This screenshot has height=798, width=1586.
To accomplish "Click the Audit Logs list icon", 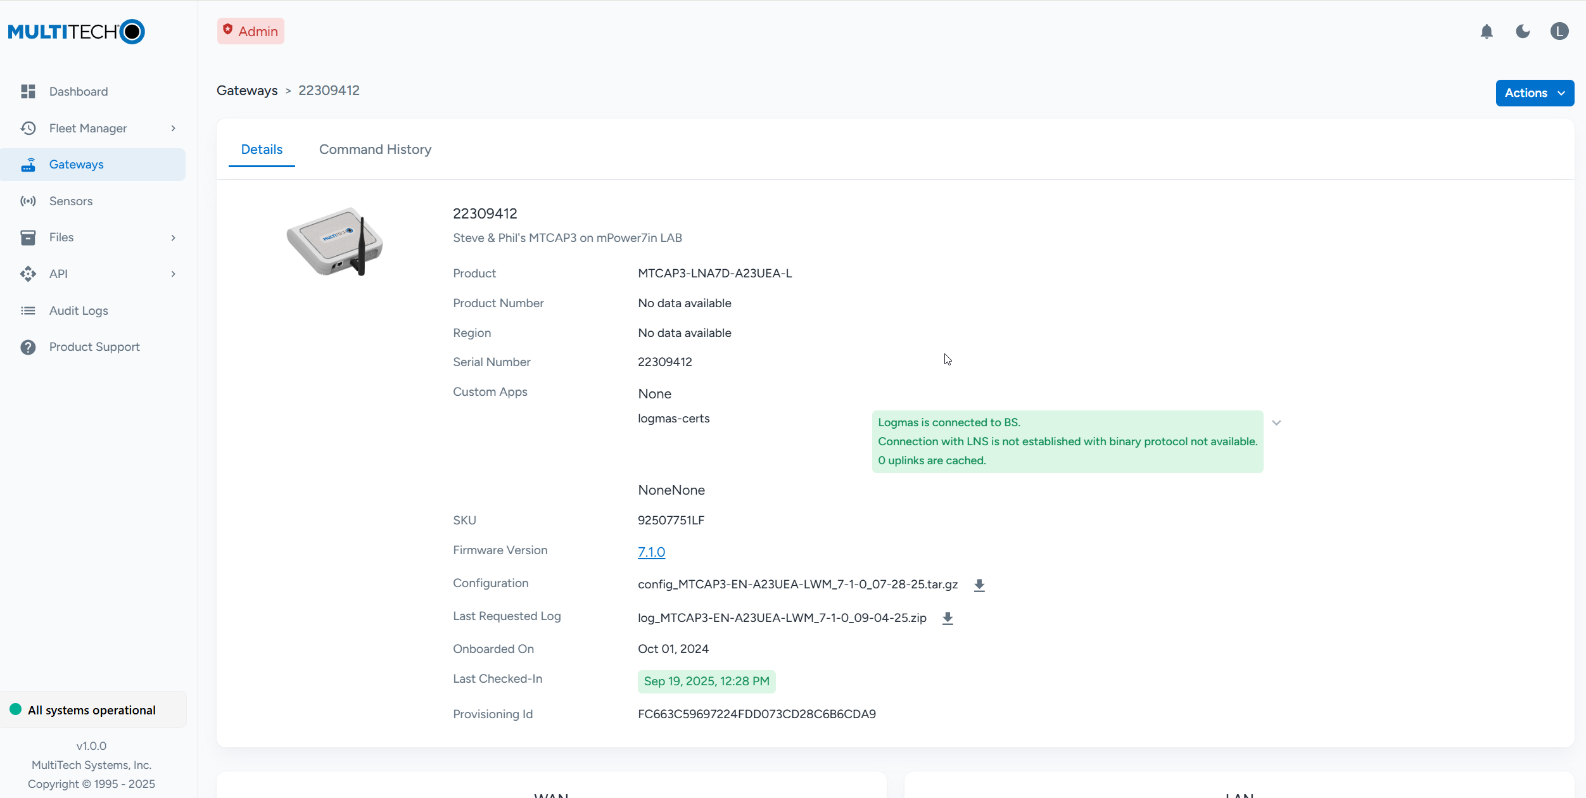I will tap(28, 310).
